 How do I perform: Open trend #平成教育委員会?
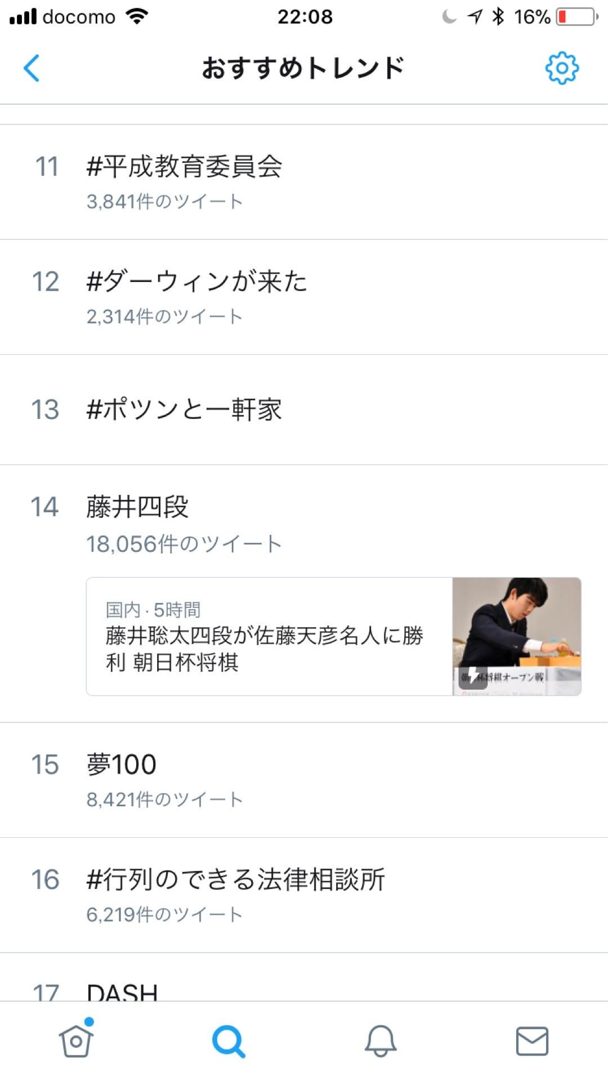304,182
